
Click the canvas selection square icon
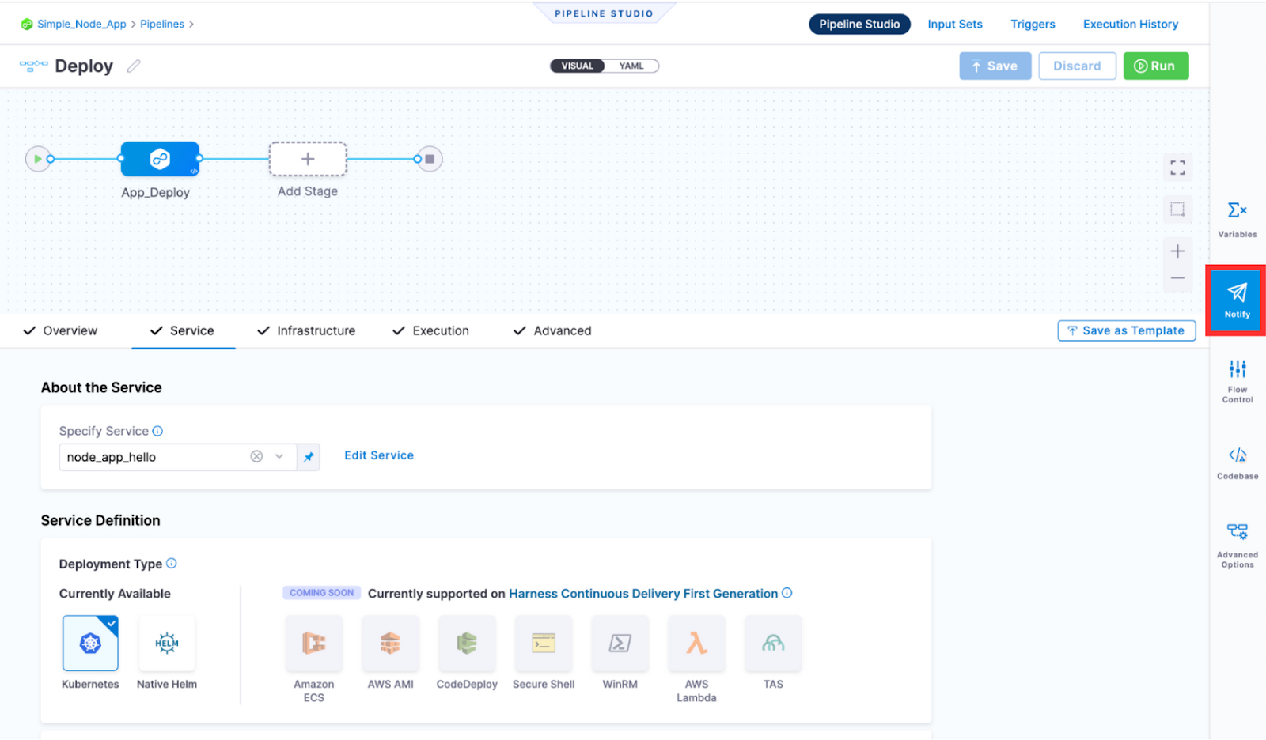[x=1177, y=210]
